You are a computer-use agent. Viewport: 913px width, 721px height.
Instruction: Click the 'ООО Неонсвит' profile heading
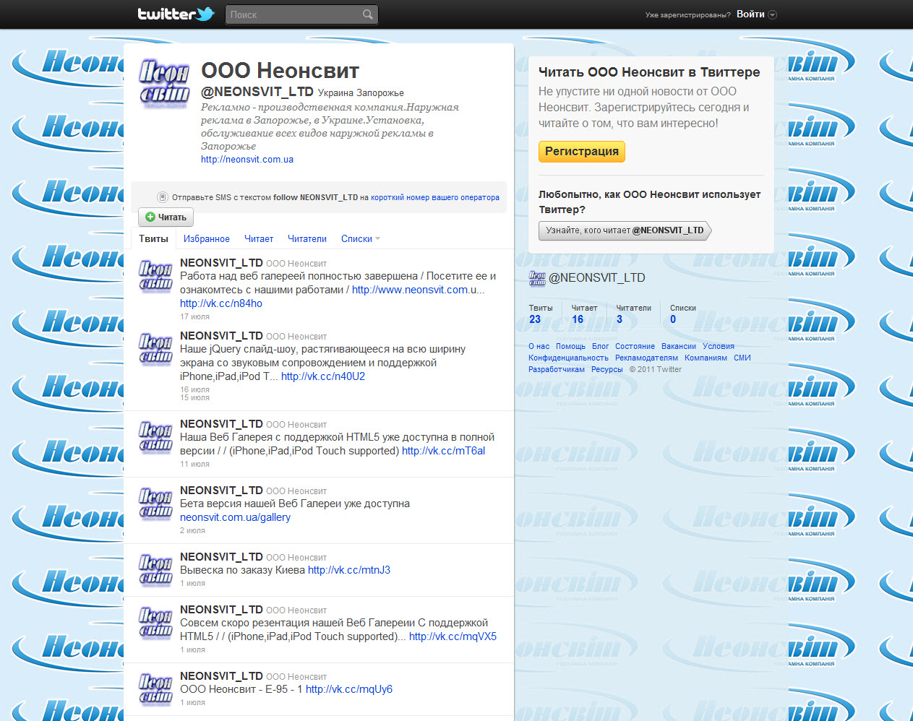280,71
